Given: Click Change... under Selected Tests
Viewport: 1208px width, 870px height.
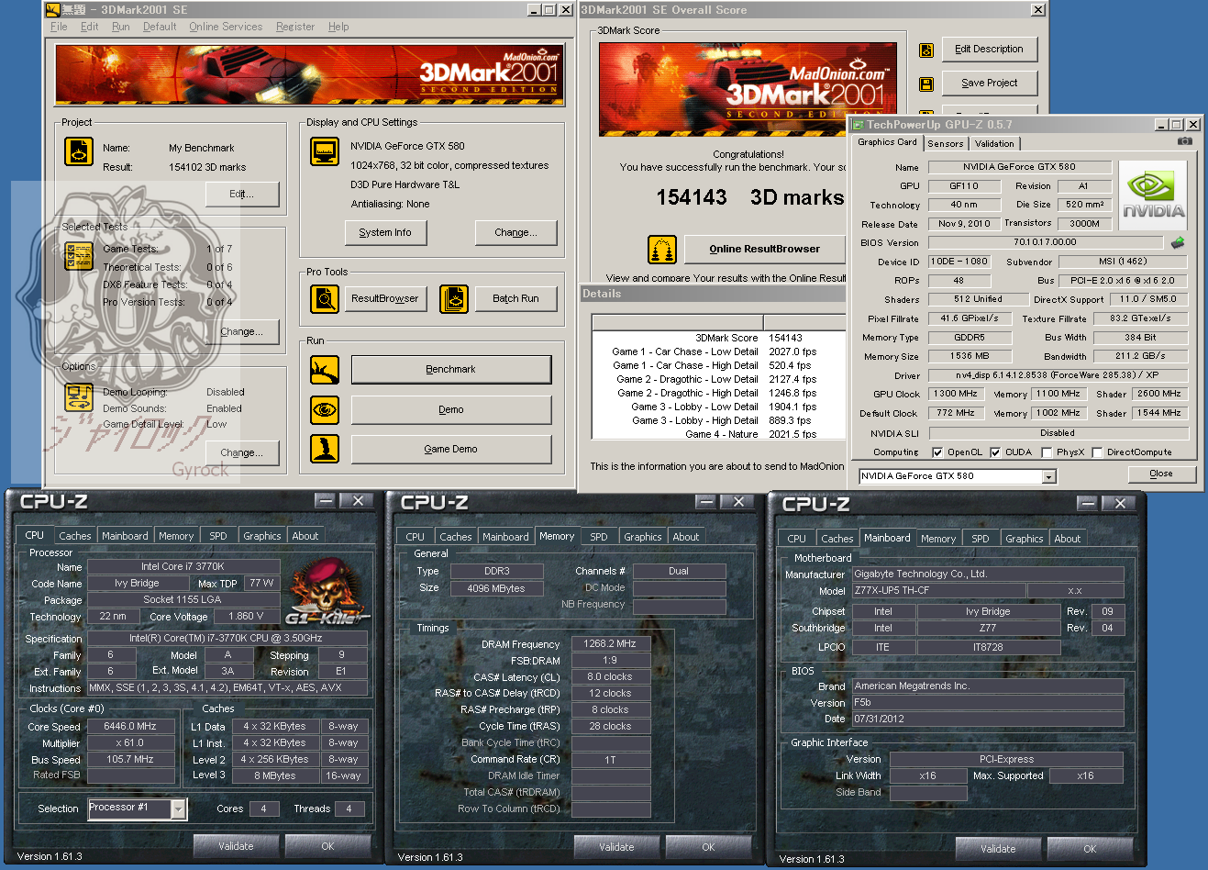Looking at the screenshot, I should (x=242, y=331).
